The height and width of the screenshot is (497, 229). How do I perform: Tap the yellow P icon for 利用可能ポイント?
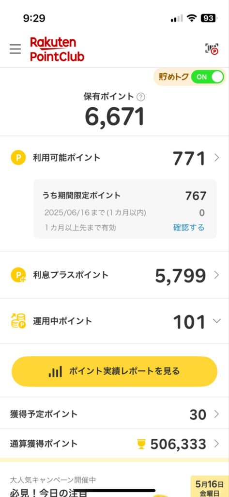point(18,158)
